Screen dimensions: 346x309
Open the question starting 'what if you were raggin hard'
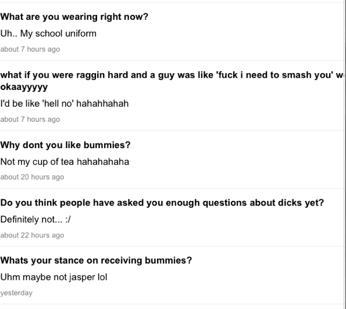coord(172,81)
